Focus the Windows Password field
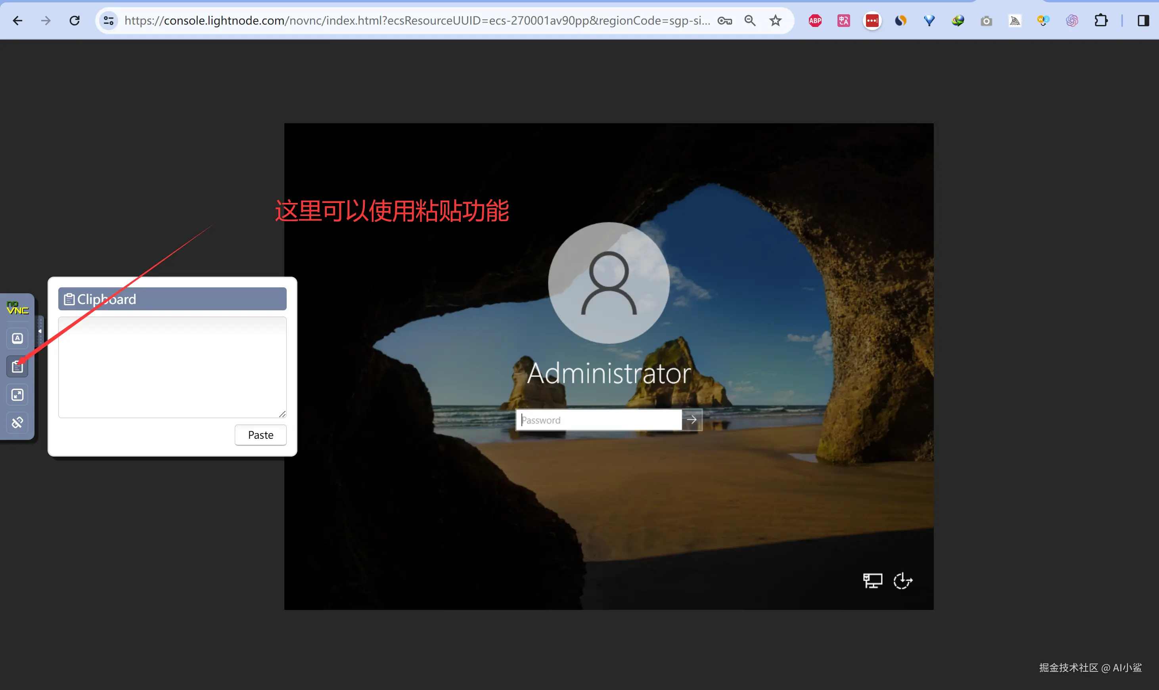Image resolution: width=1159 pixels, height=690 pixels. [599, 420]
